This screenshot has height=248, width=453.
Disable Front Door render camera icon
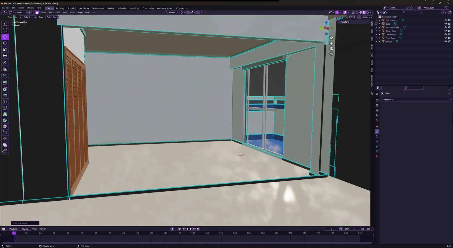click(x=449, y=38)
